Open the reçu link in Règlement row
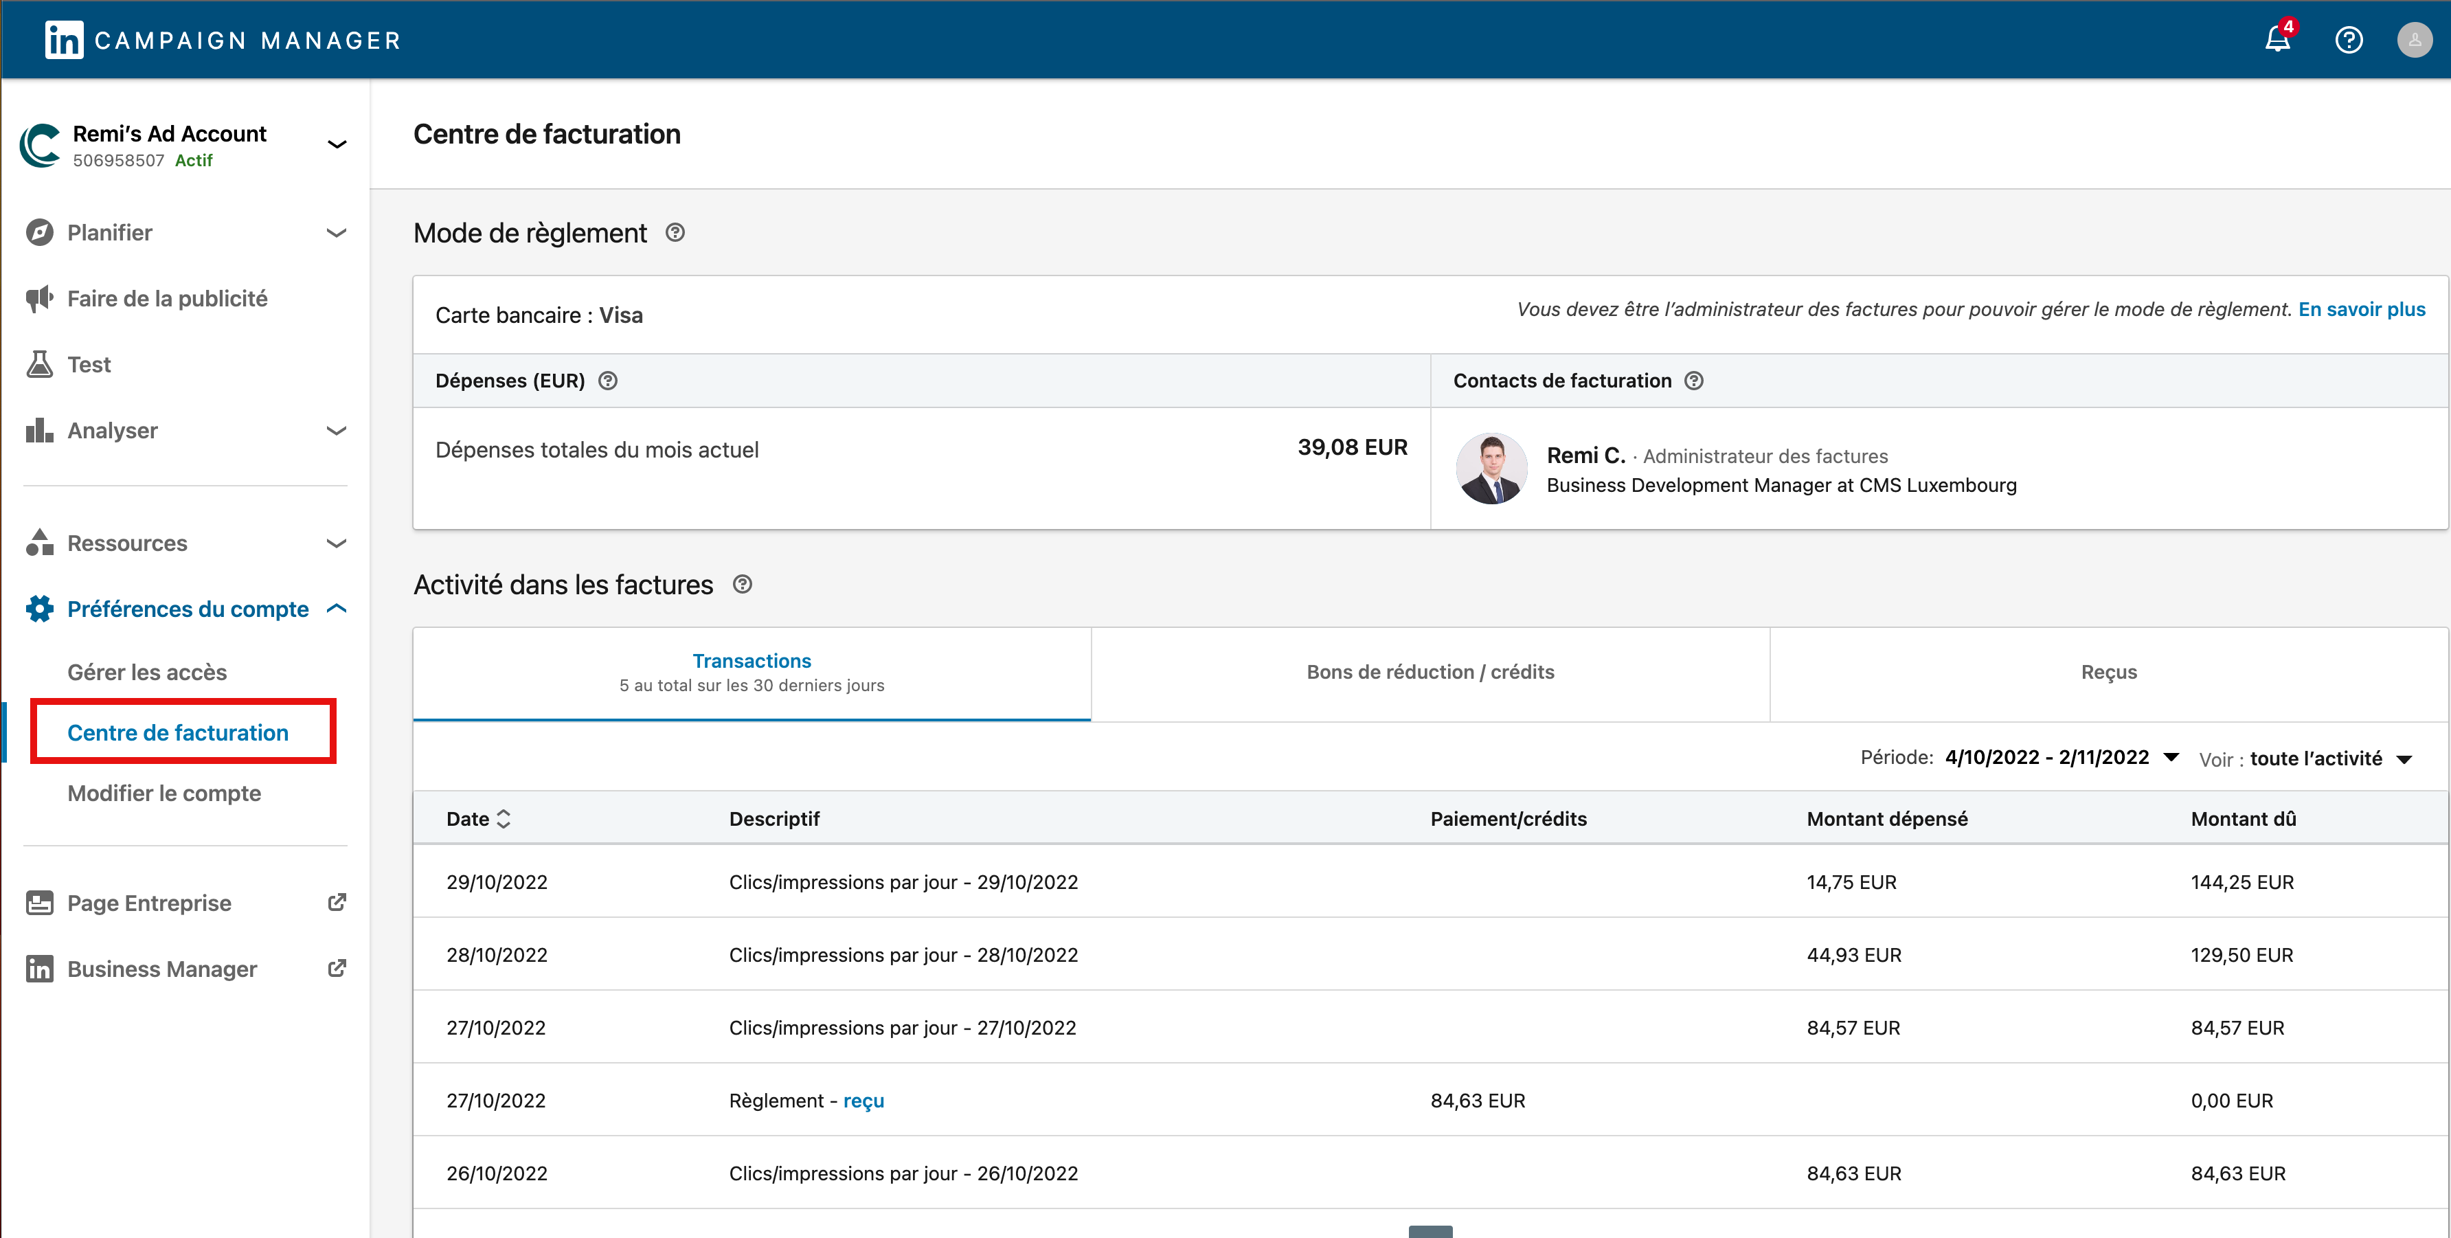Image resolution: width=2451 pixels, height=1238 pixels. [x=863, y=1101]
